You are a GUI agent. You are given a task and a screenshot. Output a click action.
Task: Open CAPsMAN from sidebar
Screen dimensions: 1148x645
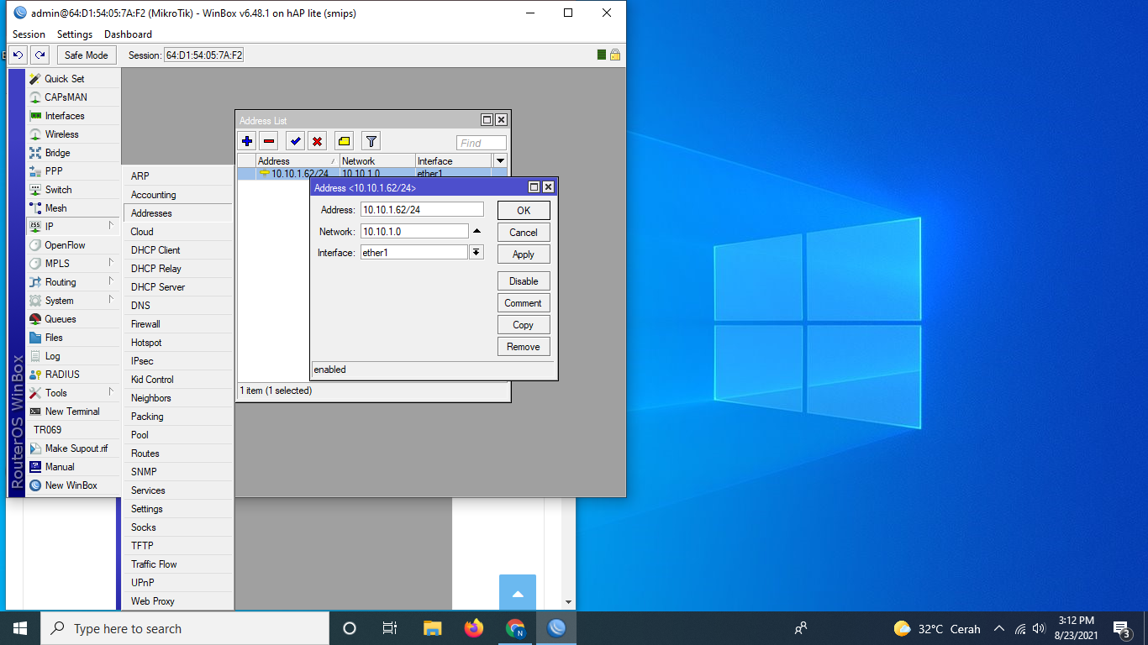click(73, 97)
